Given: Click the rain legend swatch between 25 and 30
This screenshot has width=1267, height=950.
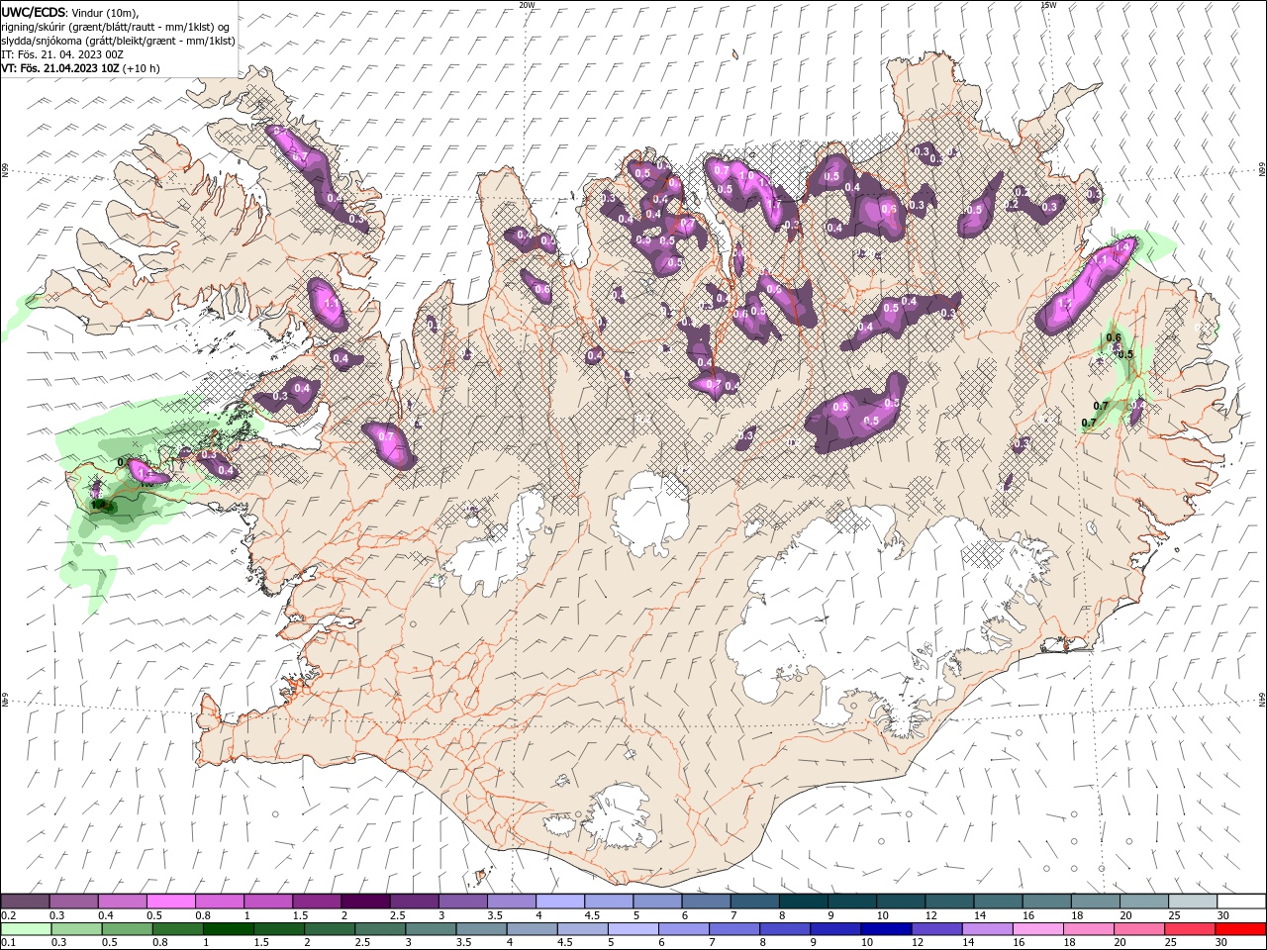Looking at the screenshot, I should pyautogui.click(x=1190, y=929).
